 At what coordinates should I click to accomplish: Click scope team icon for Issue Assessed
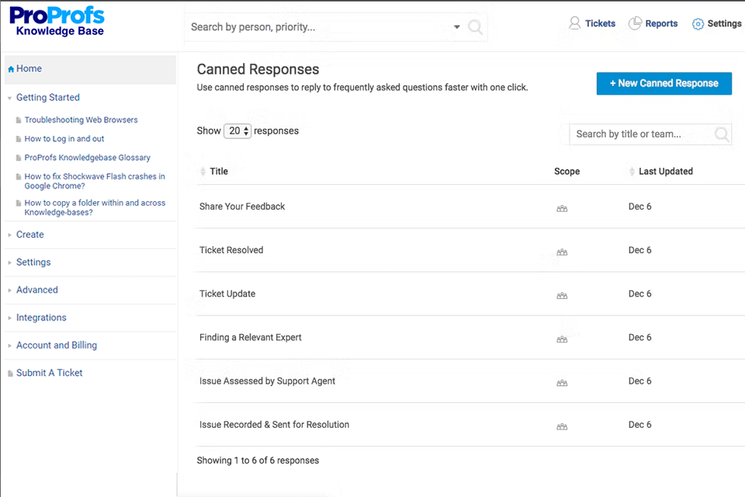pos(562,383)
